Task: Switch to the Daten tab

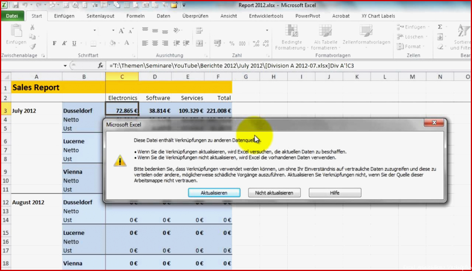Action: click(x=163, y=16)
